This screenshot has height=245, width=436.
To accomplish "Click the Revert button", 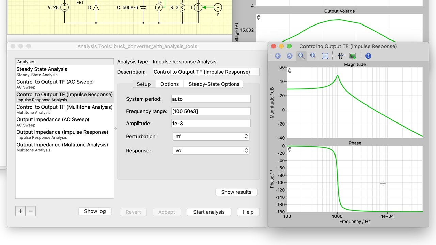I will click(x=133, y=212).
